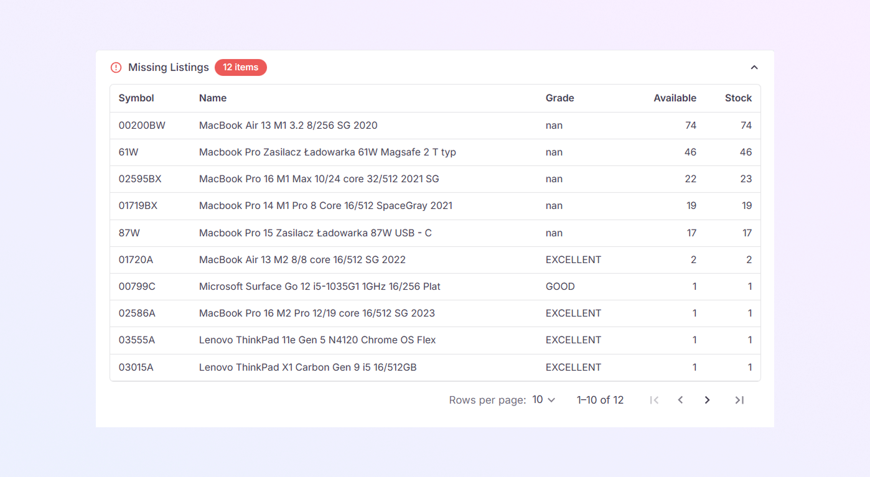Click available value 46 for 61W
The image size is (870, 477).
pos(690,152)
